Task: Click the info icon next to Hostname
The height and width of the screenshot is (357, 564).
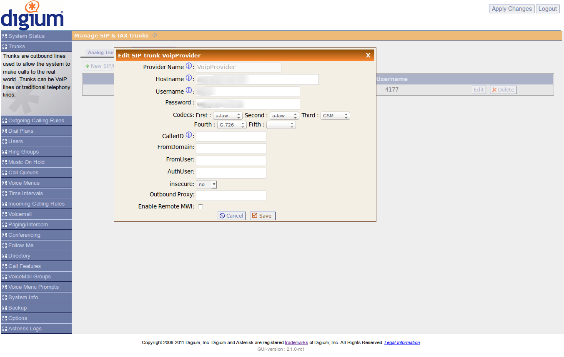Action: click(189, 78)
